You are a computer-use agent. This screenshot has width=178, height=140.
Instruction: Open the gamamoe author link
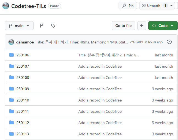[x=25, y=42]
